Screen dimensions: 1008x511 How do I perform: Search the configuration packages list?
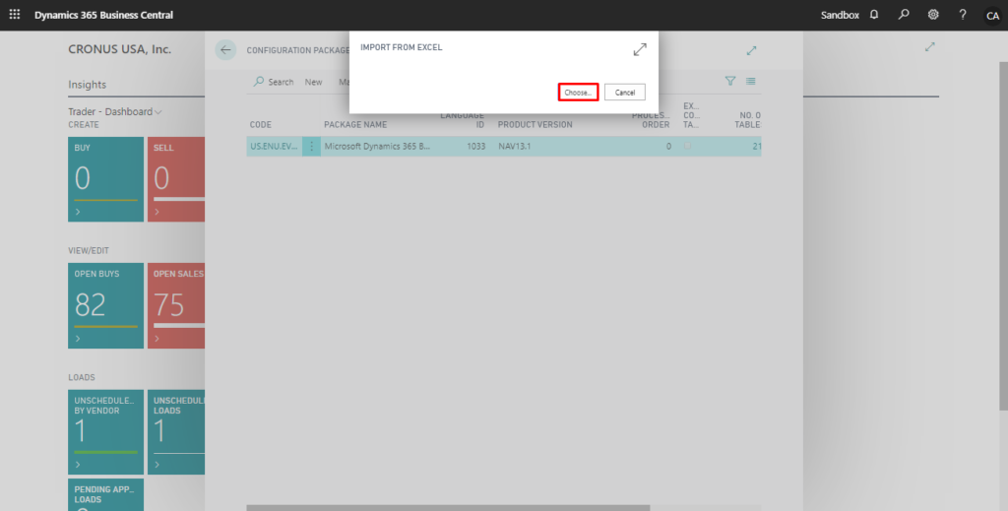coord(274,82)
